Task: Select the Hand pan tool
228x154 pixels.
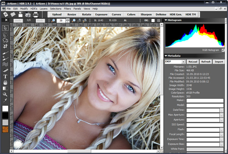Action: click(x=5, y=34)
